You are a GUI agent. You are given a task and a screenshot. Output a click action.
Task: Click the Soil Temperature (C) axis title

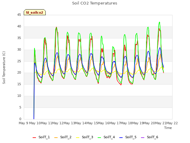[4, 68]
